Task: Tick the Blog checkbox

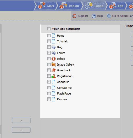Action: click(49, 47)
